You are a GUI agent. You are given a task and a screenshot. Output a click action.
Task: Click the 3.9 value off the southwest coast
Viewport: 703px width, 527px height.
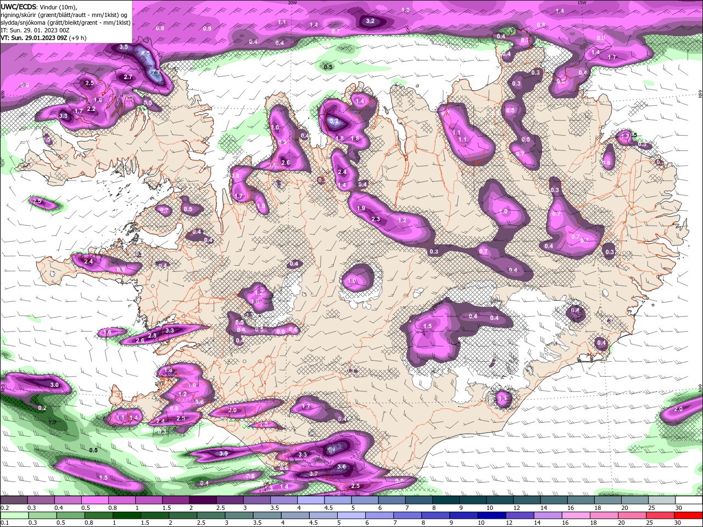pos(224,453)
